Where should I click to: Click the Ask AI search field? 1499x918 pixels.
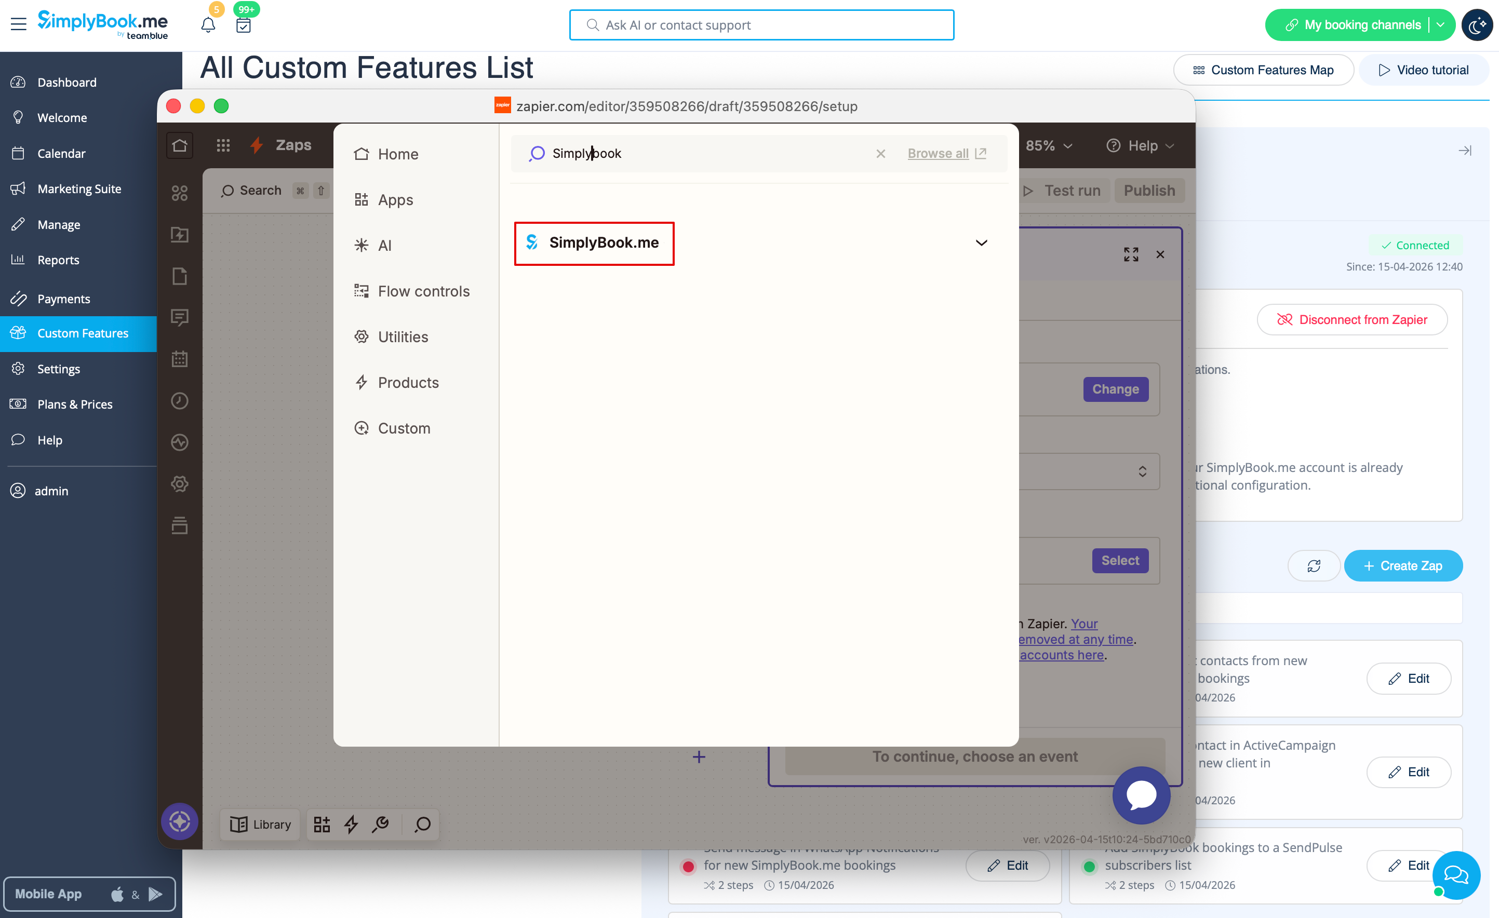coord(761,25)
